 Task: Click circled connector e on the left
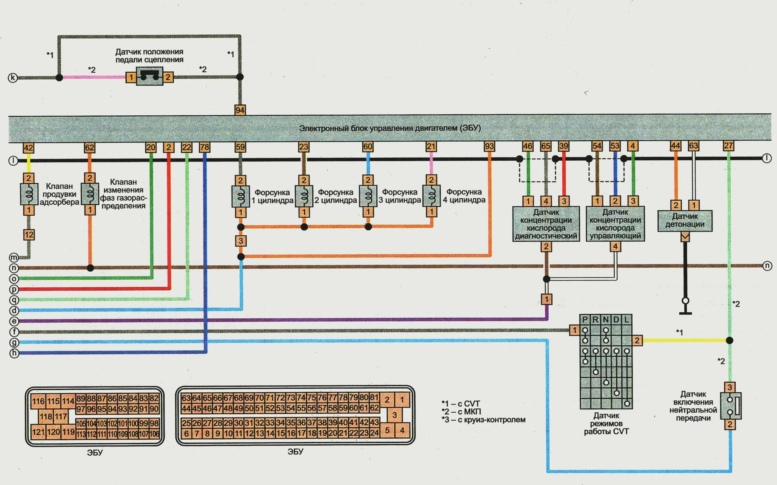pos(14,321)
